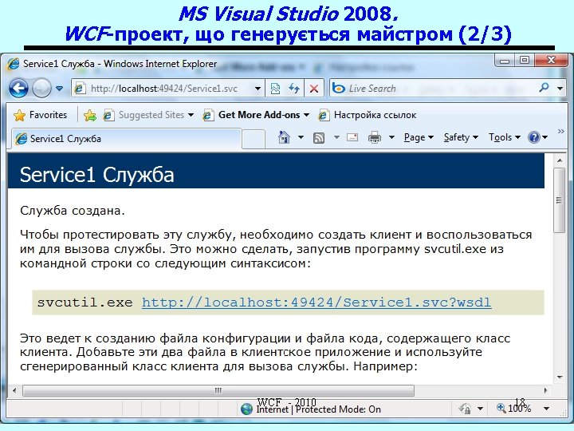Open a new blank tab
Screen dimensions: 574x431
click(254, 139)
